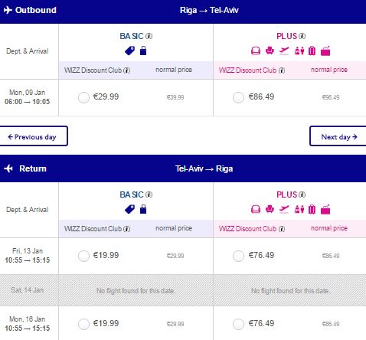The height and width of the screenshot is (340, 366).
Task: Open the return BASIC WIZZ Discount Club info icon
Action: [127, 229]
